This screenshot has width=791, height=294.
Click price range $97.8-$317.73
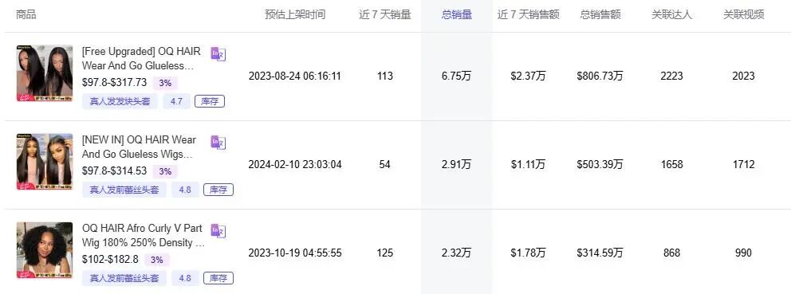(x=115, y=83)
